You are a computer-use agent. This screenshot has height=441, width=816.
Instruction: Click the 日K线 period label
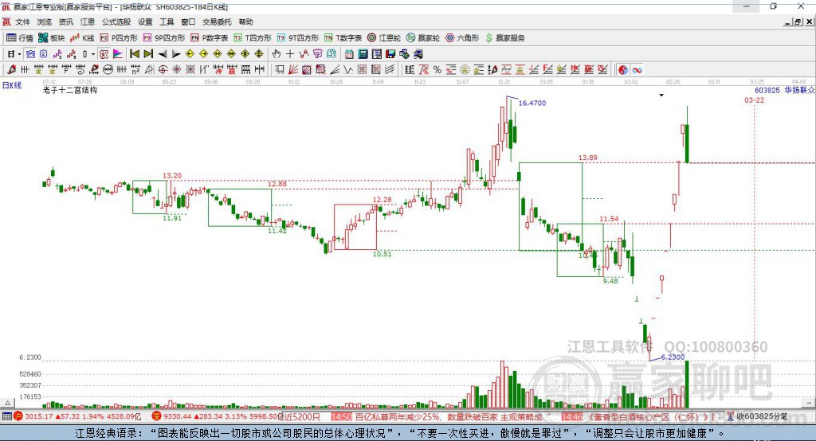click(x=13, y=85)
